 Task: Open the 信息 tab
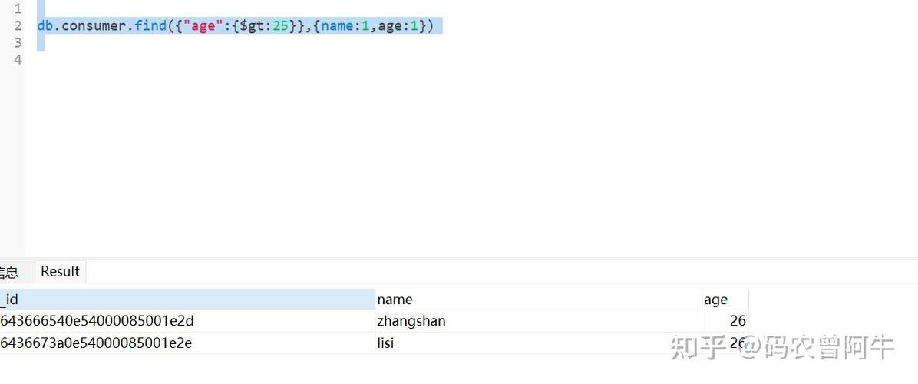pos(9,272)
